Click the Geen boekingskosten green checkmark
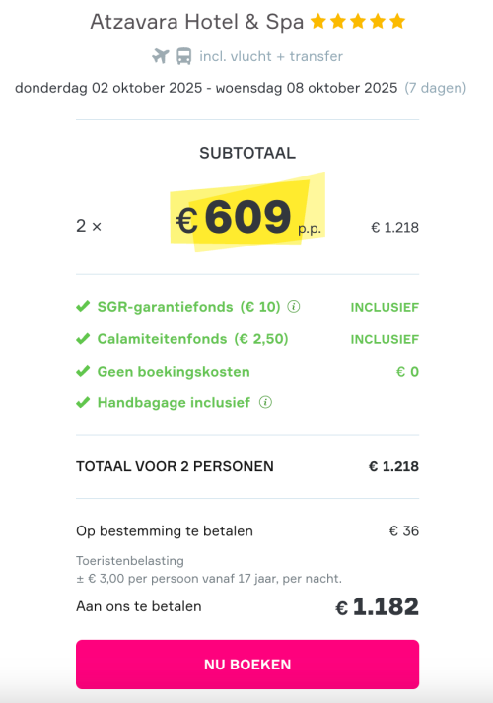 pos(83,372)
